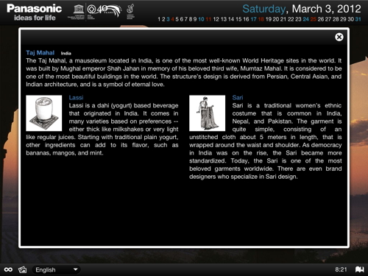This screenshot has height=276, width=368.
Task: Click the infinity loop icon in bottom bar
Action: (x=8, y=269)
